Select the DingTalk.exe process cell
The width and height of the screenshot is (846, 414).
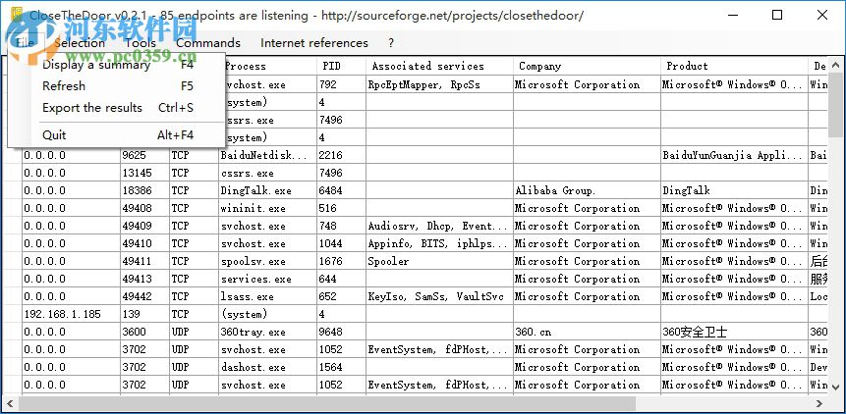pyautogui.click(x=268, y=190)
